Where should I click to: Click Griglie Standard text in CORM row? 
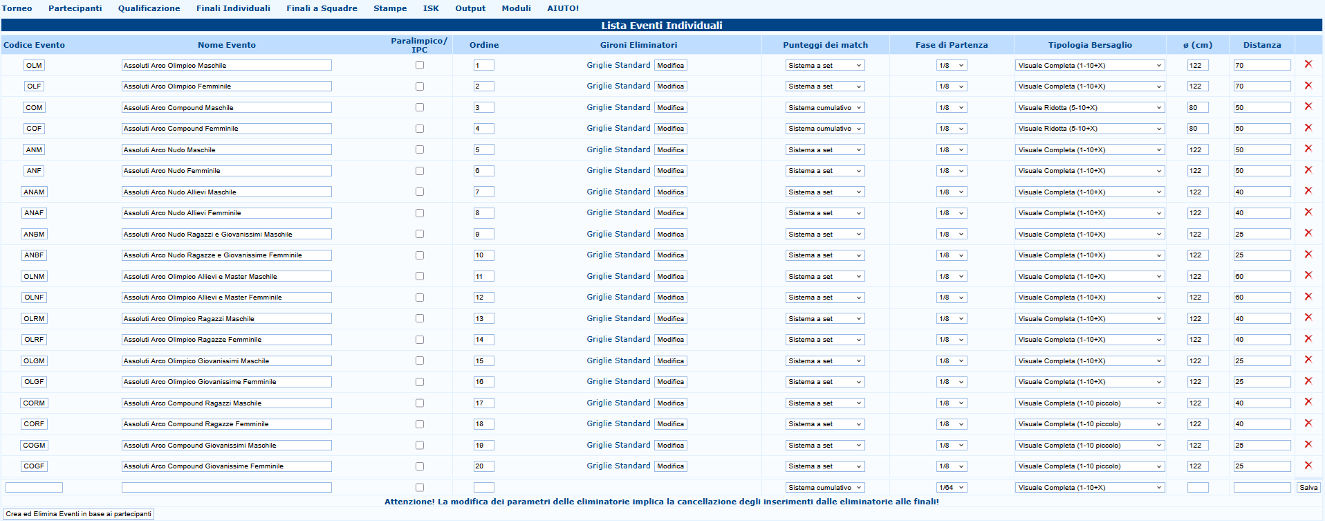[618, 403]
